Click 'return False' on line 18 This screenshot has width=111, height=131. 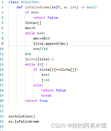[54, 90]
